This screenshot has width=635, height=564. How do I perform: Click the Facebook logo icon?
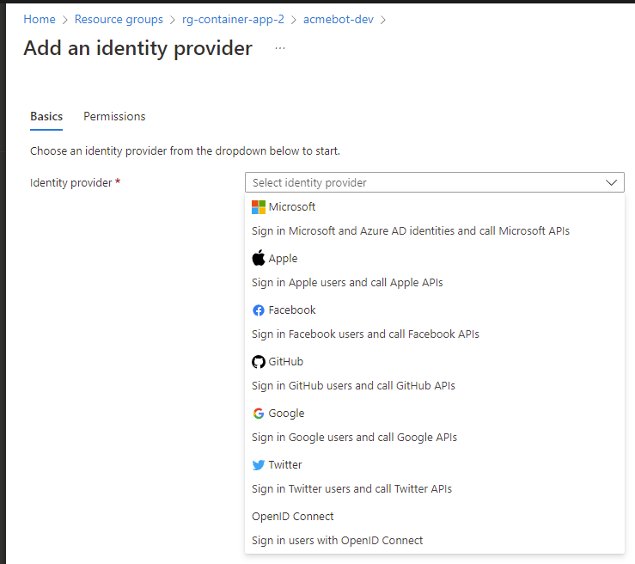click(259, 310)
